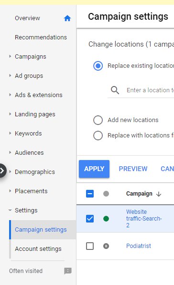Select Campaign settings item
Viewport: 174px width, 285px height.
point(41,230)
